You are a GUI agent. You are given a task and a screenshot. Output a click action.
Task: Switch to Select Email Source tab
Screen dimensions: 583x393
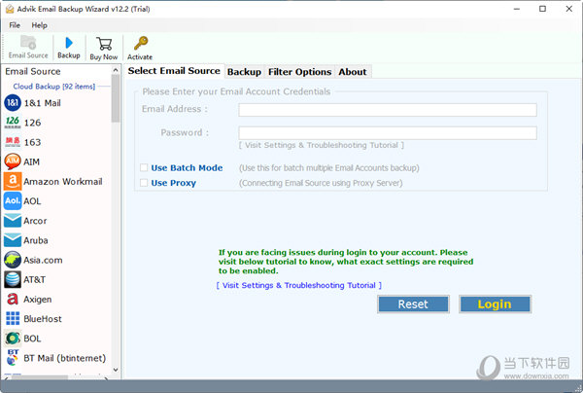pyautogui.click(x=174, y=71)
